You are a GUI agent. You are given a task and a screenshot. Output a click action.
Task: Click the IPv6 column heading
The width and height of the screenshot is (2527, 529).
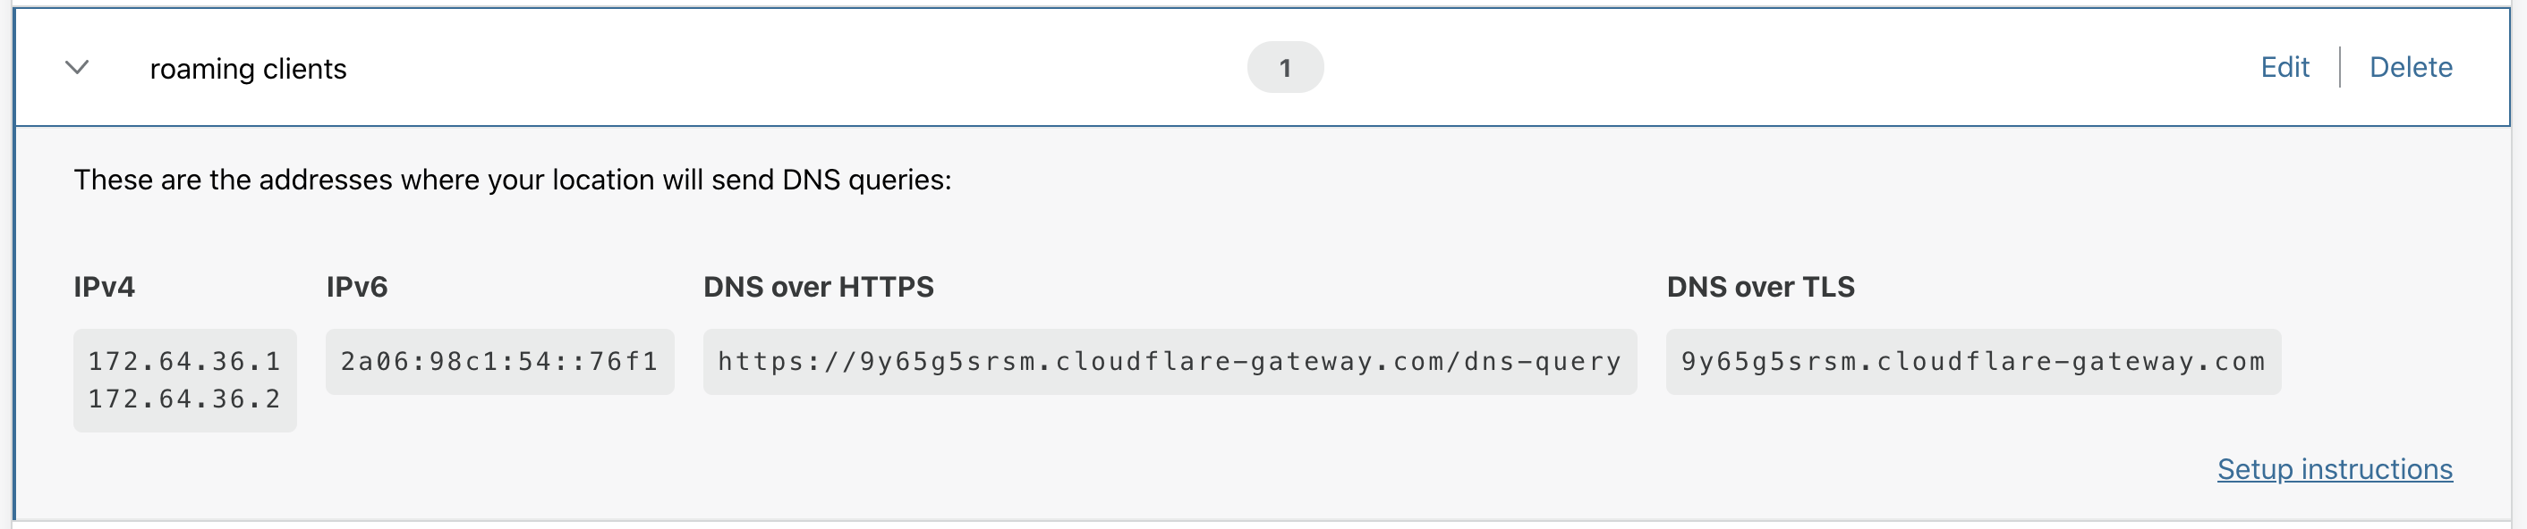(357, 287)
